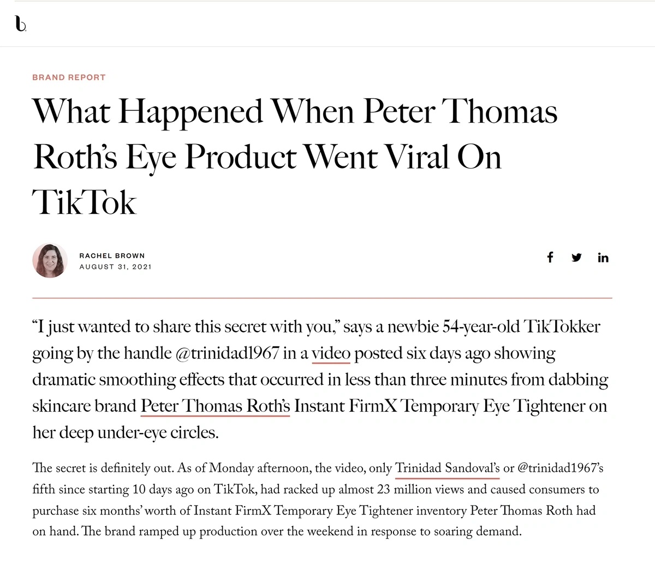Visit the Trinidad Sandoval's link
Screen dimensions: 655x570
(447, 469)
